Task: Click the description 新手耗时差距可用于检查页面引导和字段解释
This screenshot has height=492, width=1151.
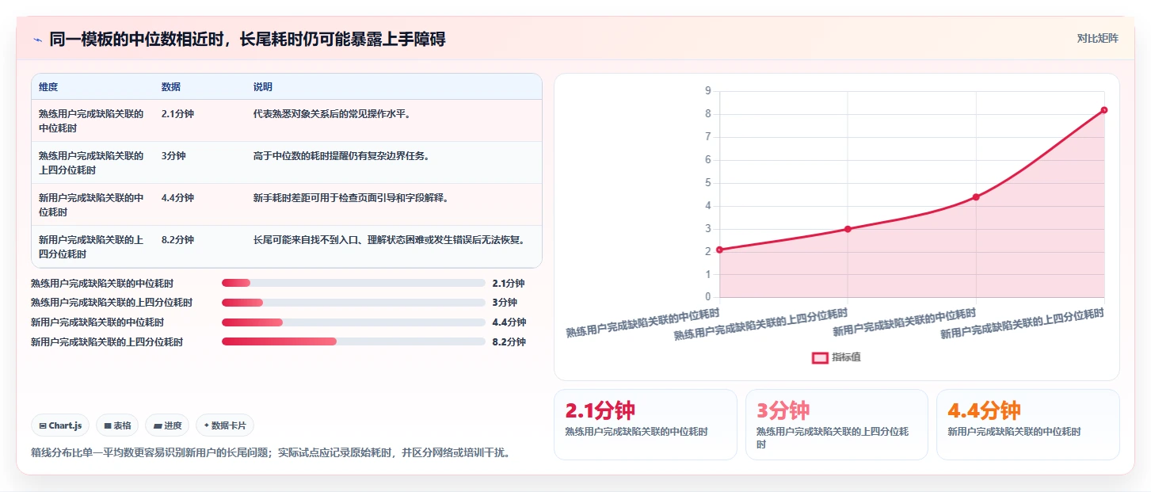Action: click(351, 198)
